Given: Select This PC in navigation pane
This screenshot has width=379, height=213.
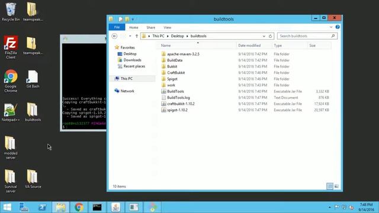Looking at the screenshot, I should point(126,79).
